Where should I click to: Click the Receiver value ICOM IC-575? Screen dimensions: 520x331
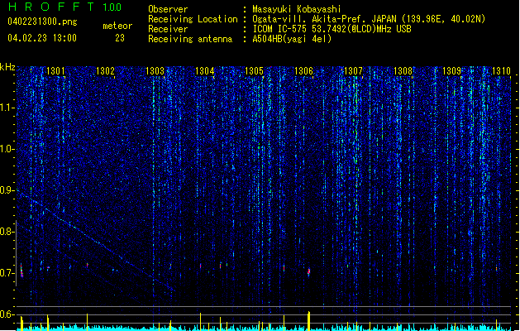click(280, 29)
